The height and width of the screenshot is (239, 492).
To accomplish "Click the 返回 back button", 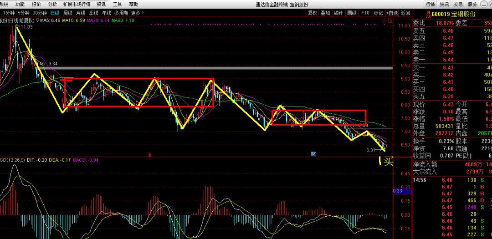I will point(405,13).
